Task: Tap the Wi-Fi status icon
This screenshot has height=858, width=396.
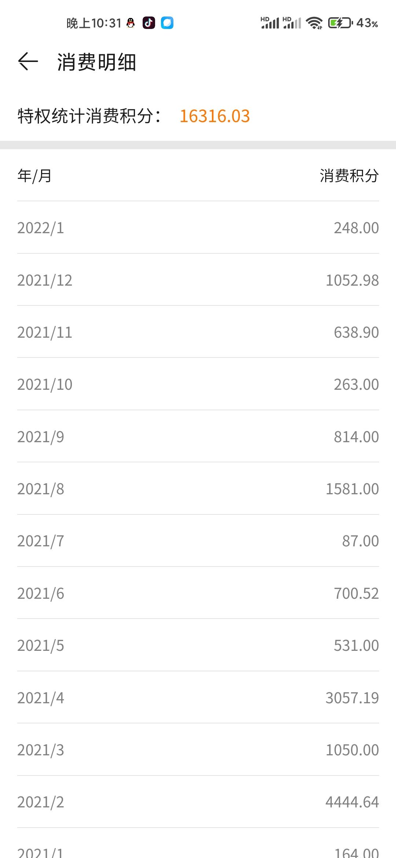Action: [314, 23]
